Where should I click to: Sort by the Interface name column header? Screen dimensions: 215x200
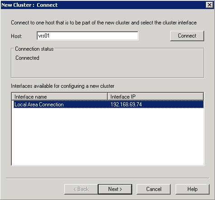(59, 97)
